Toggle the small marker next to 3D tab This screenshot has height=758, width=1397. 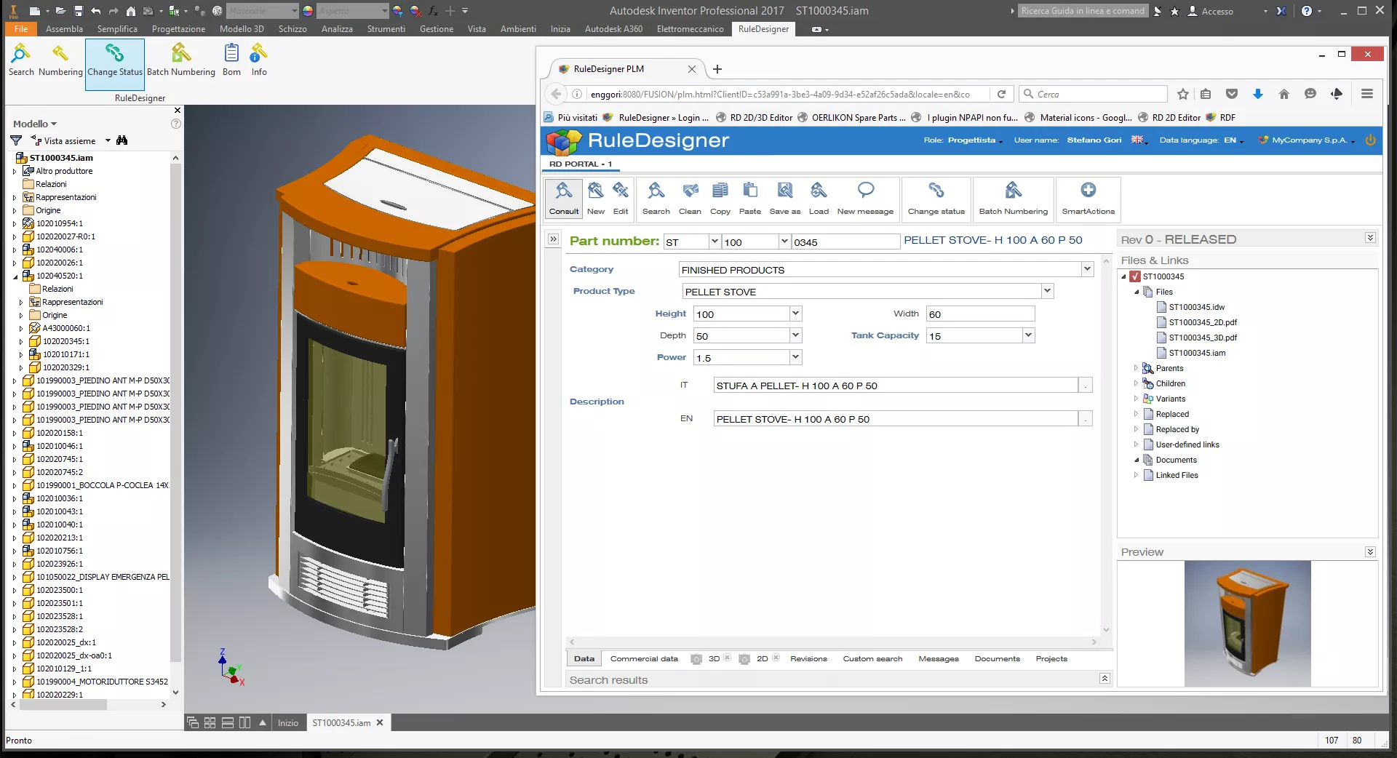click(727, 658)
